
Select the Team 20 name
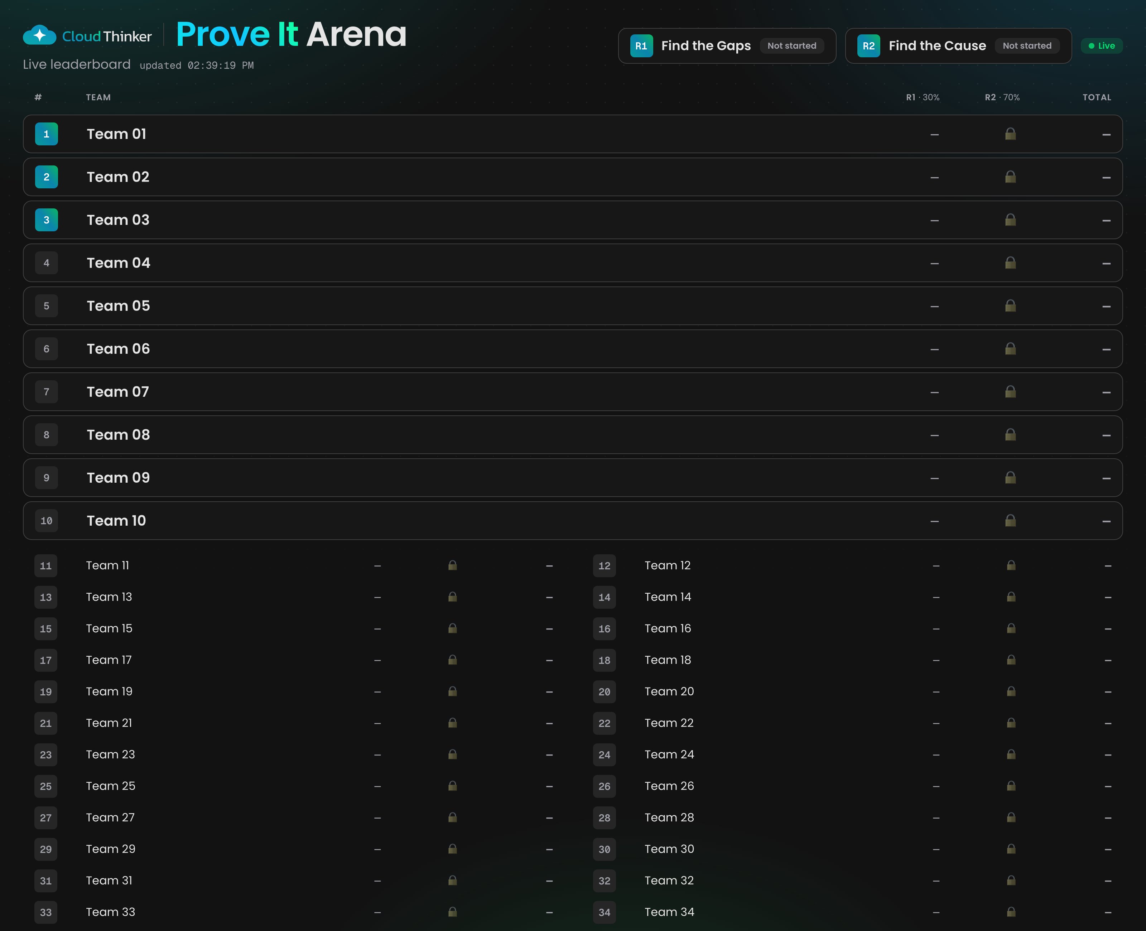[669, 691]
